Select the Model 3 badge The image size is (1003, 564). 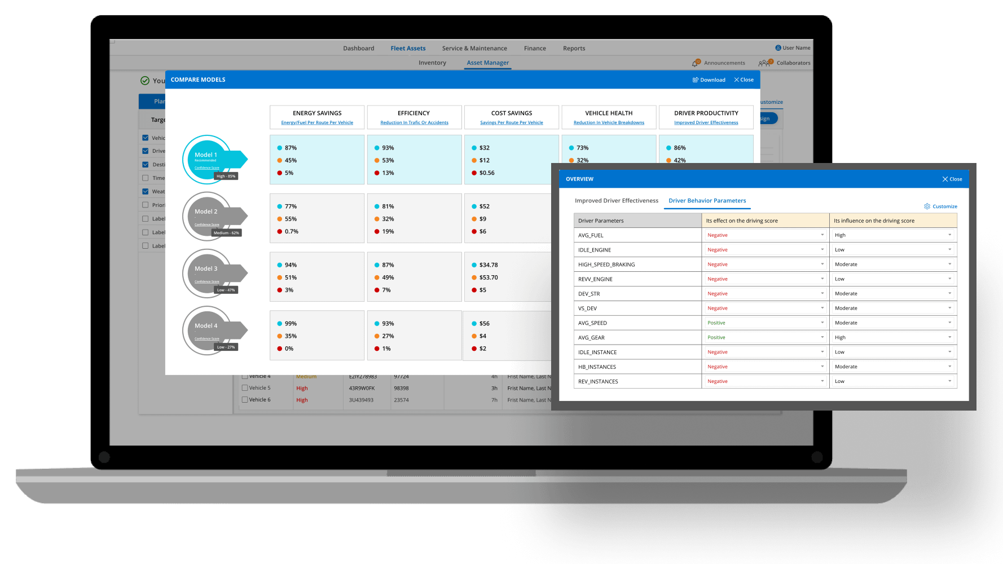click(207, 273)
